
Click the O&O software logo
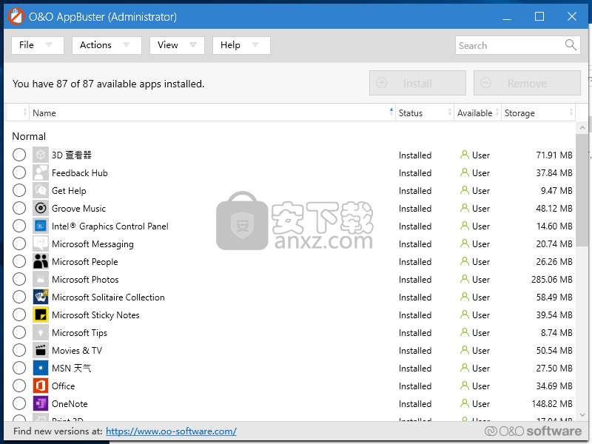coord(533,431)
